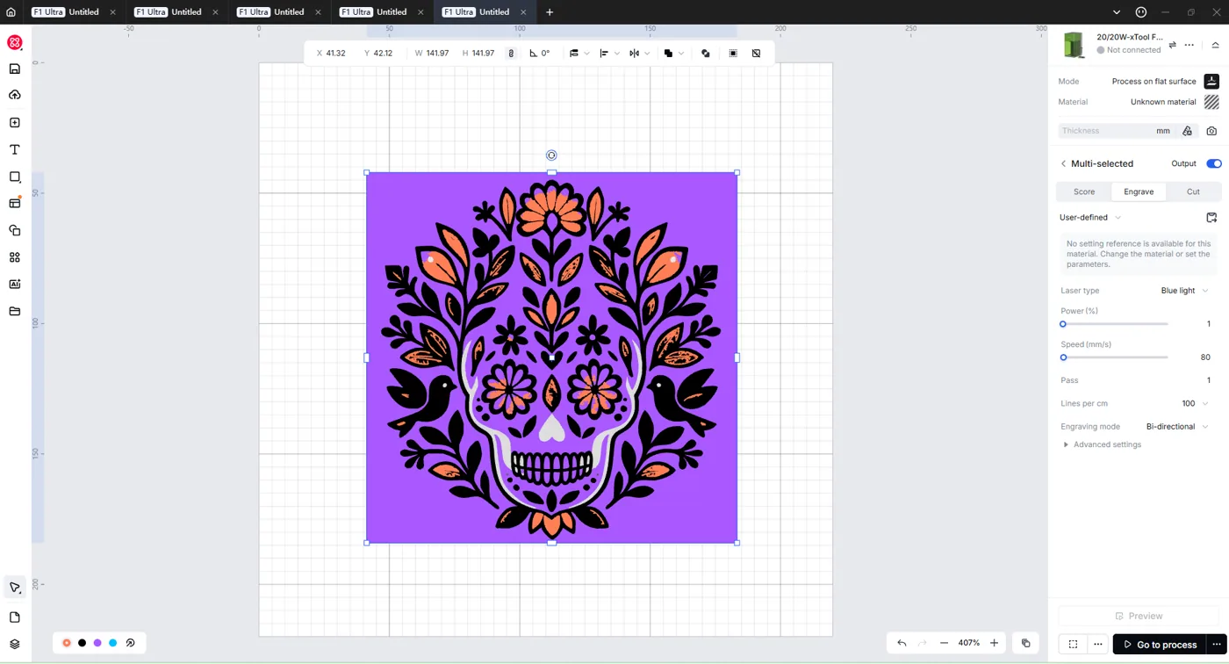Open the Lines per cm dropdown
The image size is (1229, 664).
(1195, 404)
